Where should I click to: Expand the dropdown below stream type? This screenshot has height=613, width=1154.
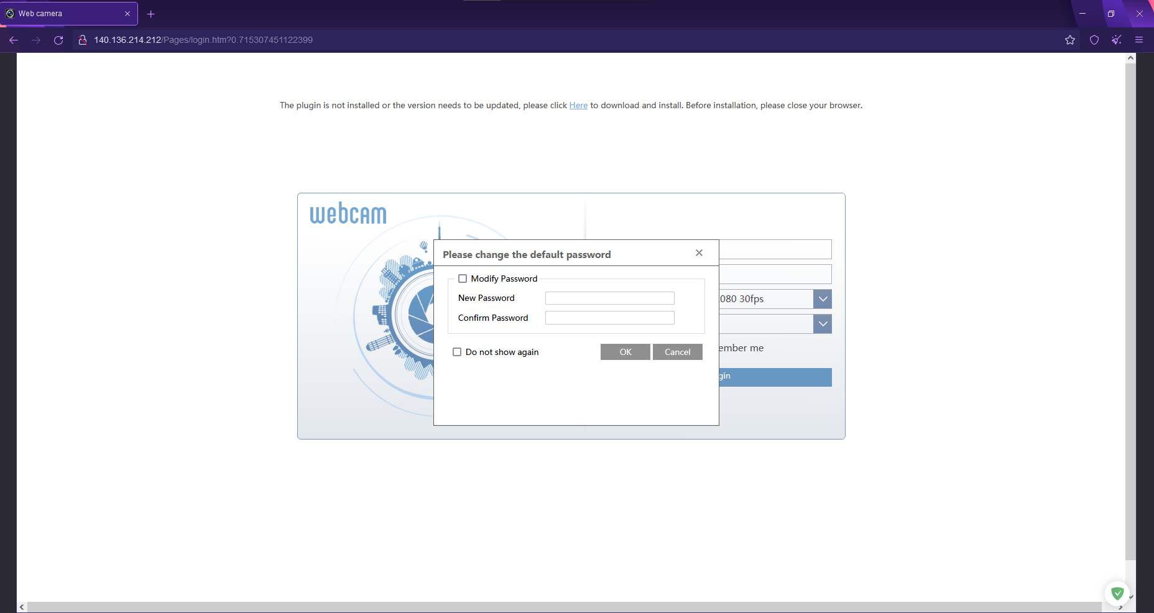pyautogui.click(x=823, y=324)
